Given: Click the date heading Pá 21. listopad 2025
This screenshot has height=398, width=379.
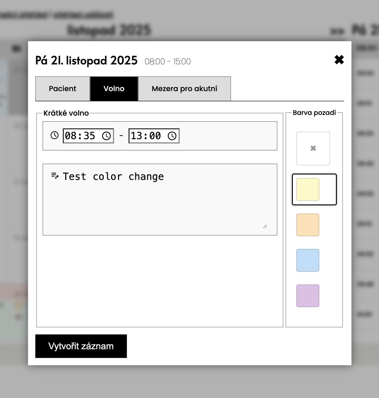Looking at the screenshot, I should pyautogui.click(x=86, y=61).
